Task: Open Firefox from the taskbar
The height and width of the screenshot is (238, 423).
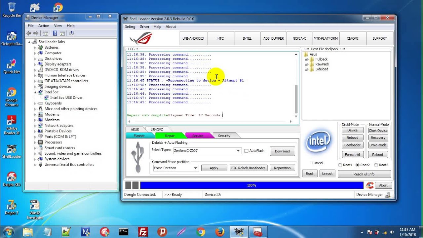Action: [220, 232]
